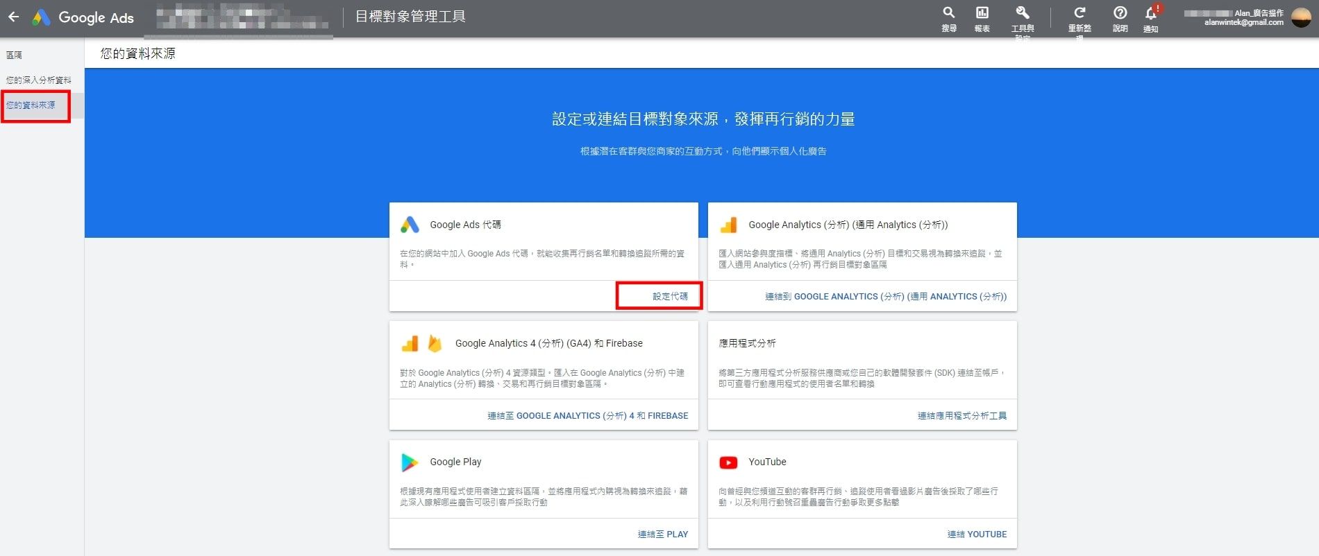The height and width of the screenshot is (556, 1319).
Task: Click the 您的資料來源 page heading
Action: [x=137, y=53]
